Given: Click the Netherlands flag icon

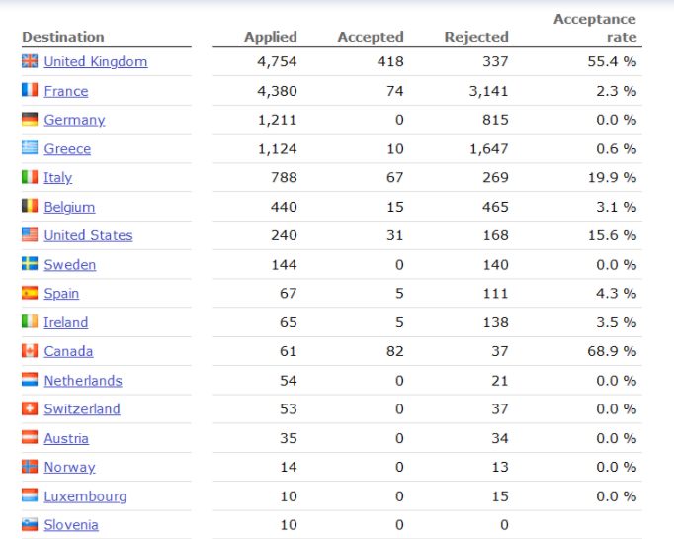Looking at the screenshot, I should pyautogui.click(x=30, y=380).
